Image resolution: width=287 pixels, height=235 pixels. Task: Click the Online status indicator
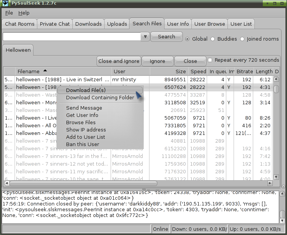(x=161, y=229)
